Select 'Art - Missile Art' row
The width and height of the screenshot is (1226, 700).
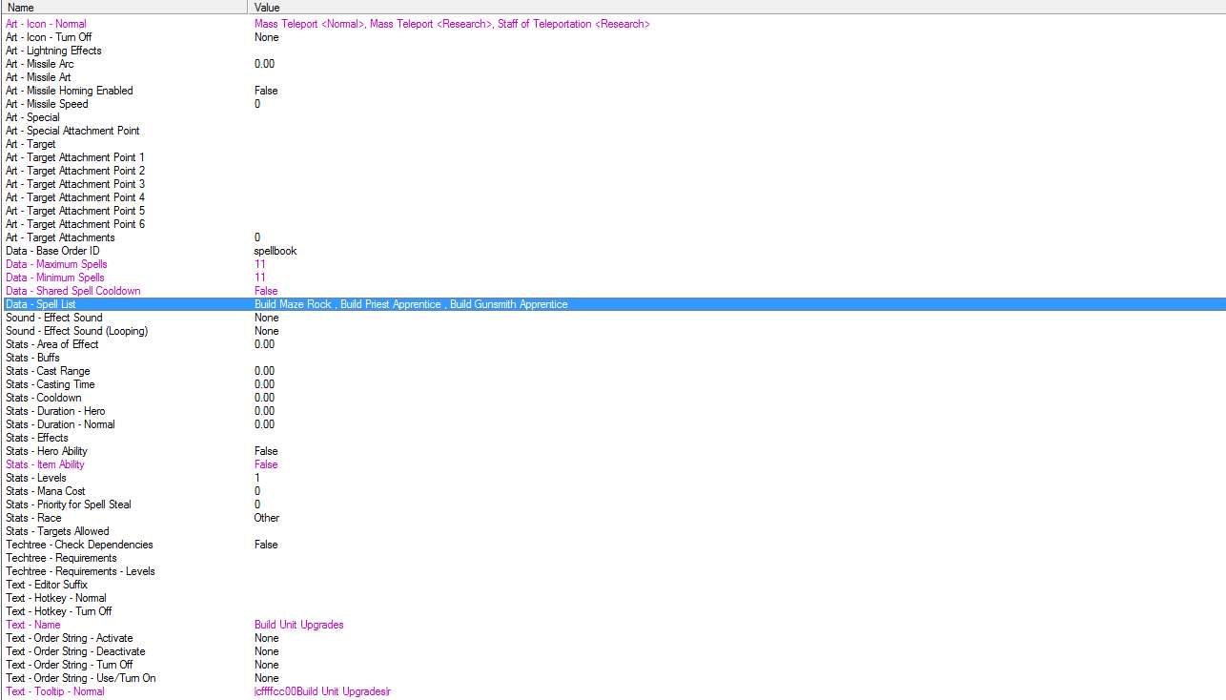(613, 77)
